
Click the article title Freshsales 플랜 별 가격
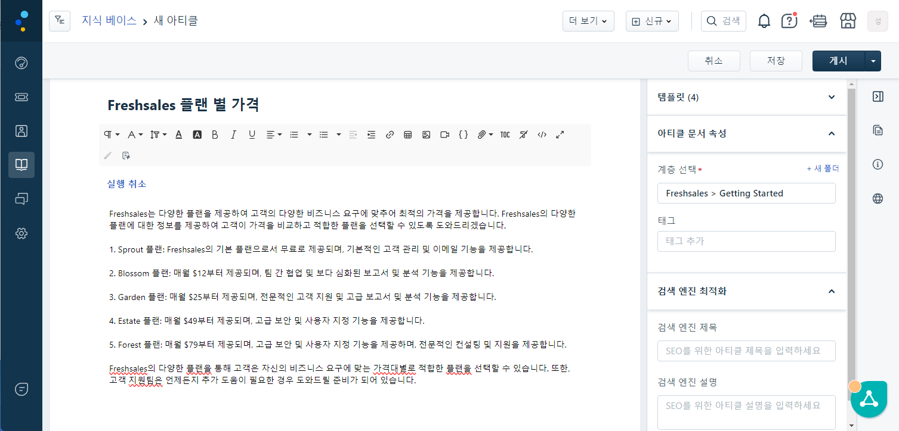click(x=183, y=105)
